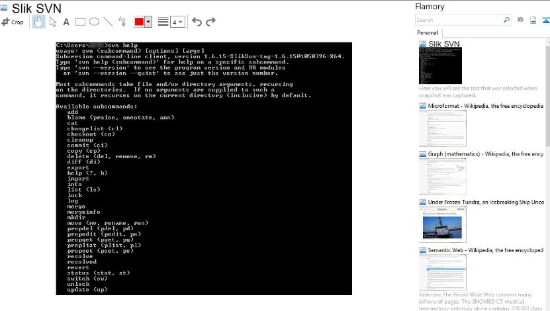The height and width of the screenshot is (311, 550).
Task: Open the icebreaking ship thumbnail
Action: [443, 224]
